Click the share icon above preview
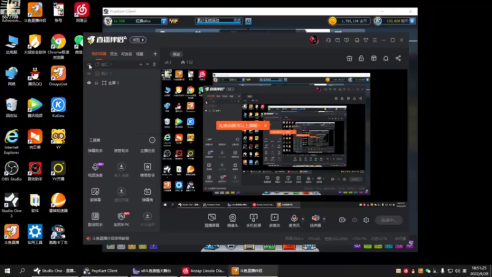The height and width of the screenshot is (277, 492). point(398,58)
